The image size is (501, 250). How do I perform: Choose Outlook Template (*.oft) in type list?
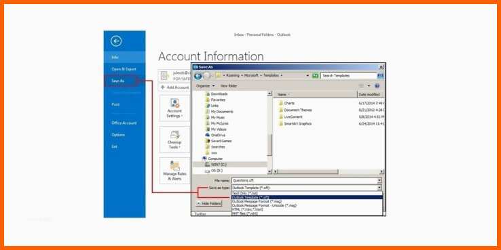pyautogui.click(x=307, y=197)
